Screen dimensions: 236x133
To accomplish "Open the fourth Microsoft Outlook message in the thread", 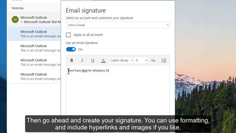I will [x=34, y=62].
